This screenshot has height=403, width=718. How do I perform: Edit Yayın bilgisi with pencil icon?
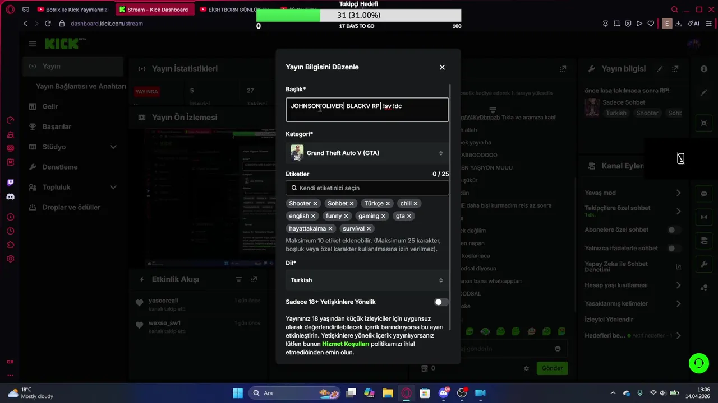click(x=660, y=69)
